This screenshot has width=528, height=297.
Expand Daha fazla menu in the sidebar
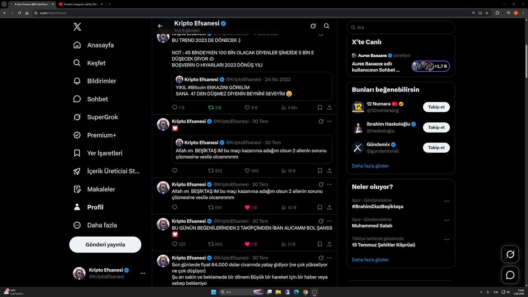coord(95,225)
